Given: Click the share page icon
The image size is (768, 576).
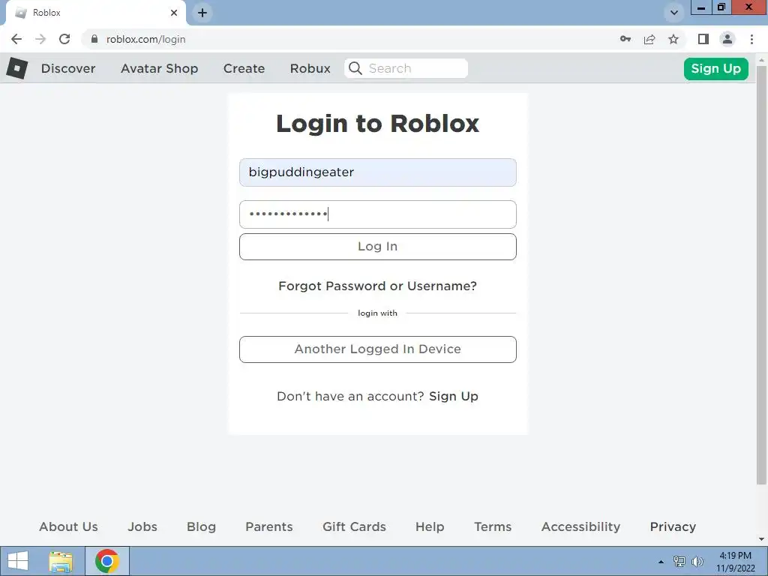Looking at the screenshot, I should [649, 39].
